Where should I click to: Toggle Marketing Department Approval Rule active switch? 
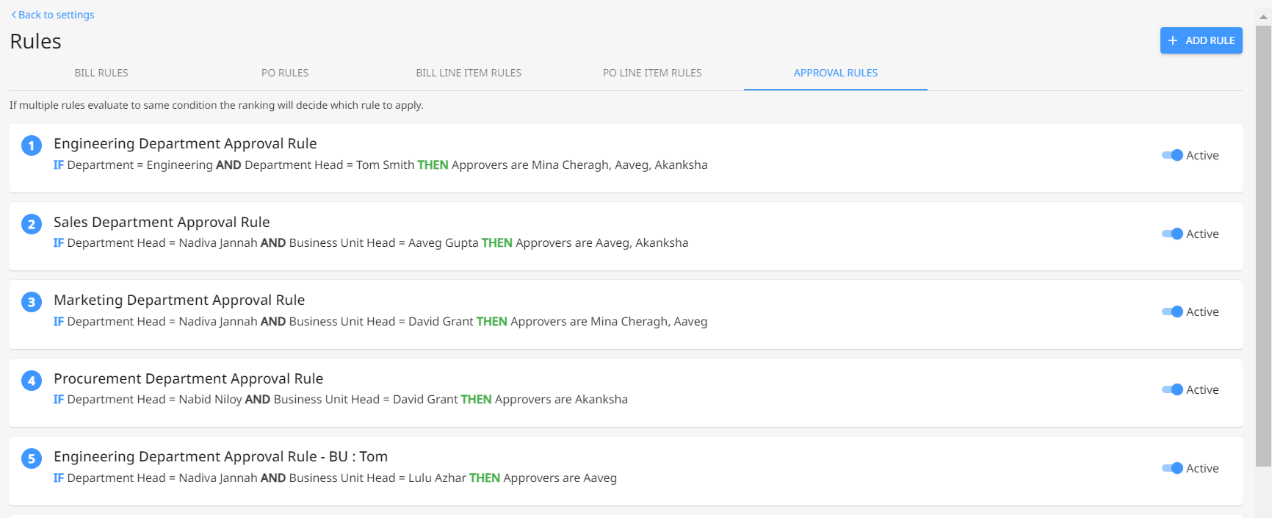[1172, 312]
